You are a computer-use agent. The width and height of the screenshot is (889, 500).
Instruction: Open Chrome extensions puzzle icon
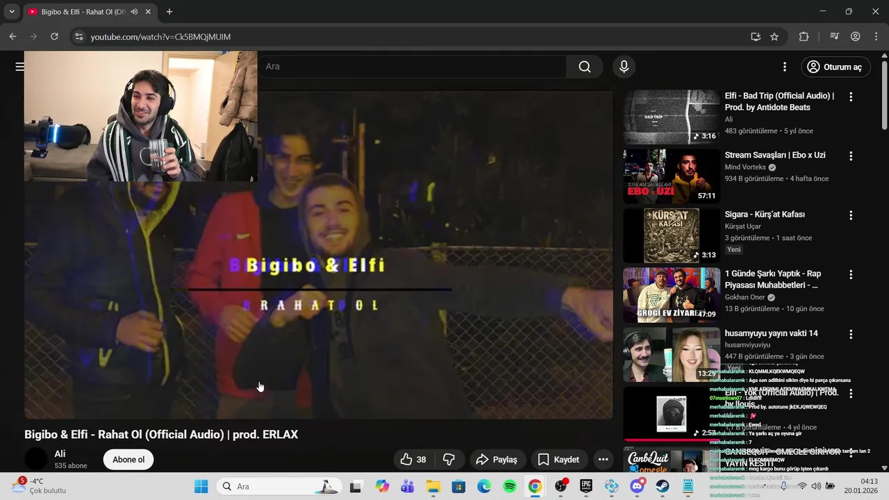[x=804, y=37]
